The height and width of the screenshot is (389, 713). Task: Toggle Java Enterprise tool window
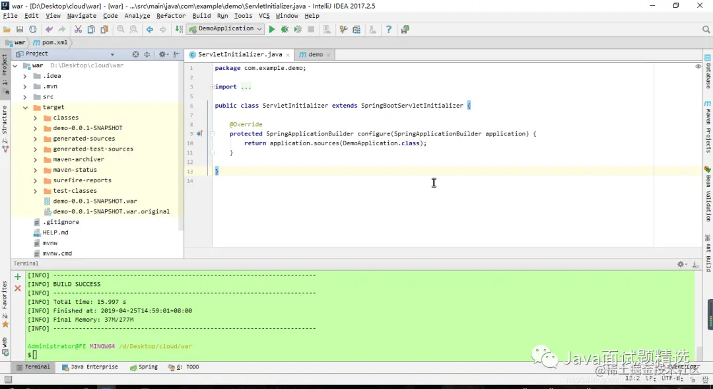click(x=90, y=367)
